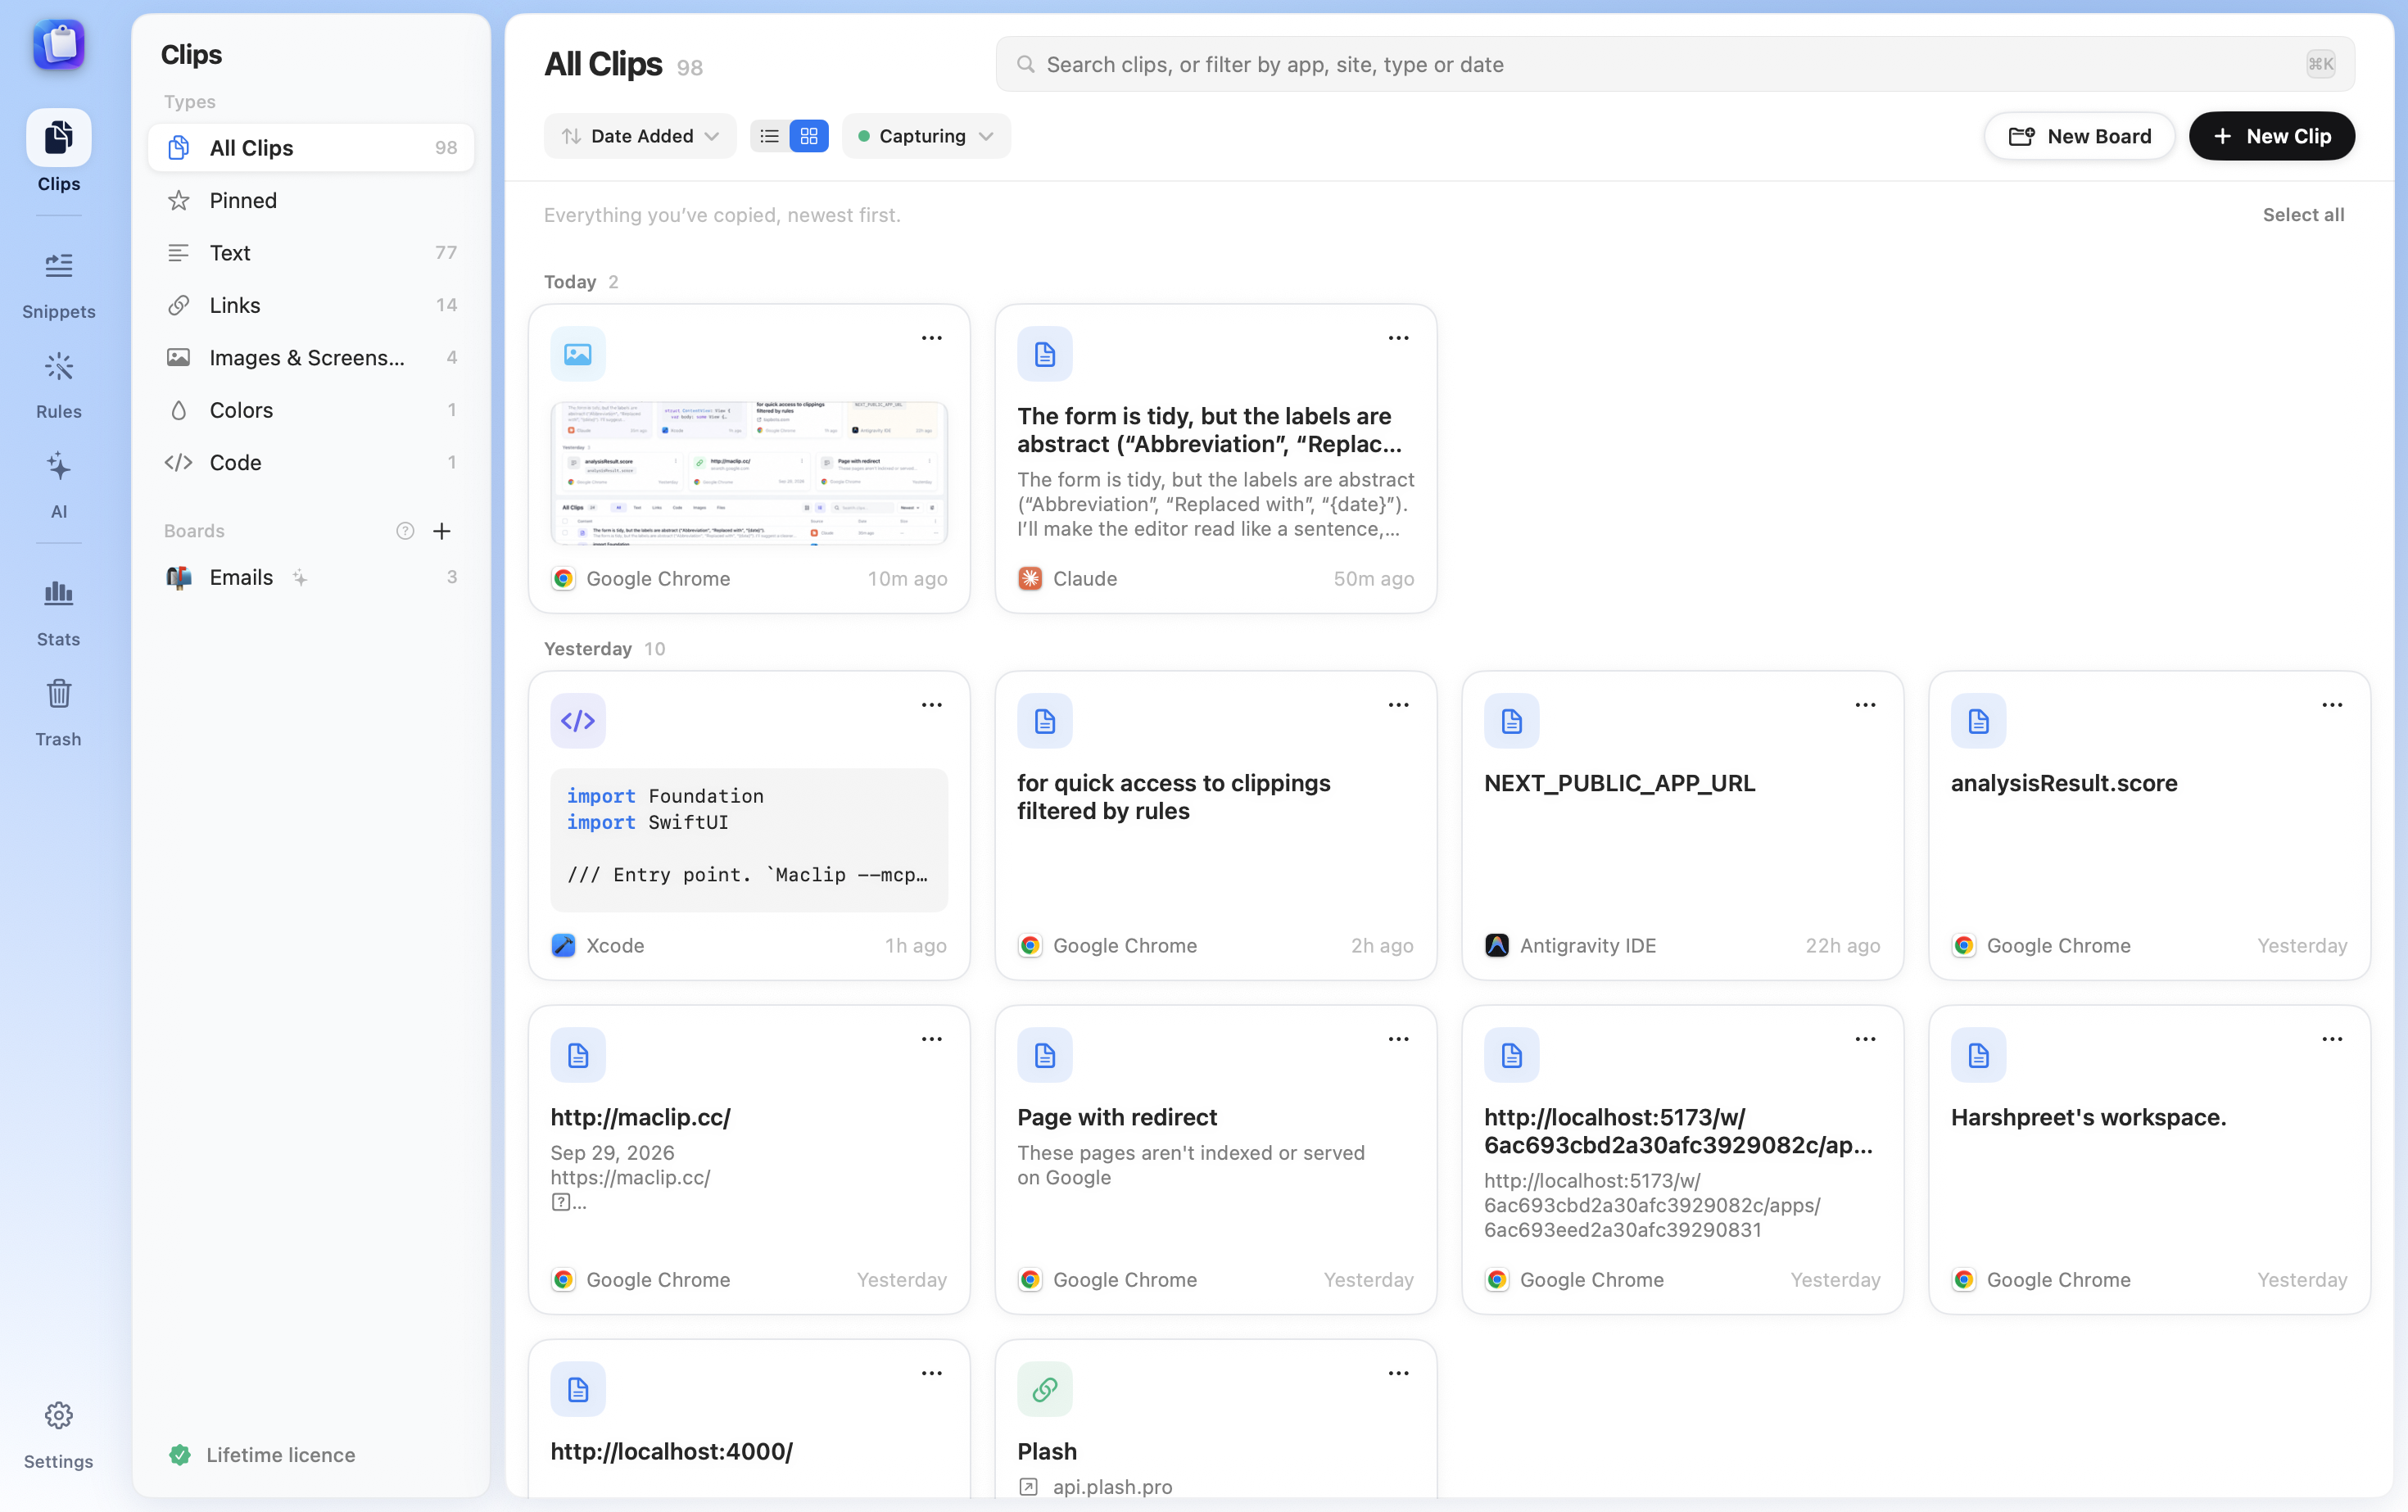Show Pinned clips
This screenshot has height=1512, width=2408.
[311, 200]
